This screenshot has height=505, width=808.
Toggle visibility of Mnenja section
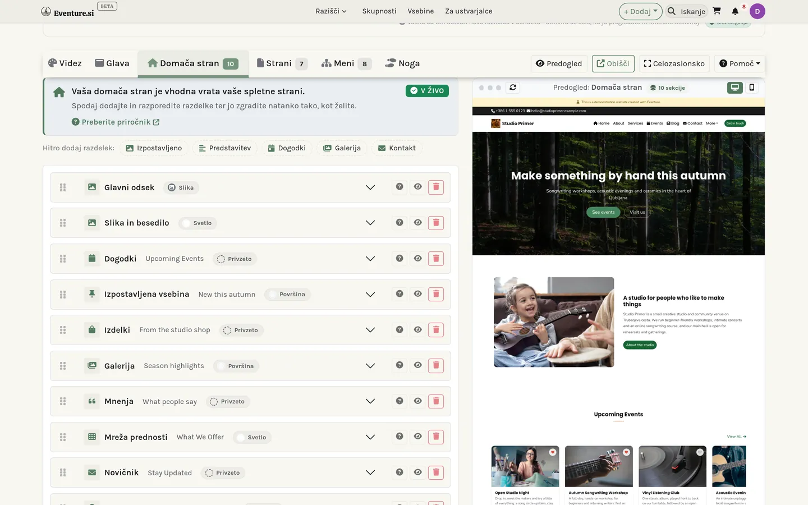pyautogui.click(x=418, y=401)
